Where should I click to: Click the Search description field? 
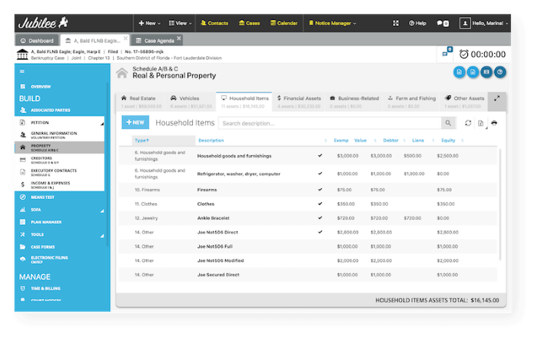330,123
